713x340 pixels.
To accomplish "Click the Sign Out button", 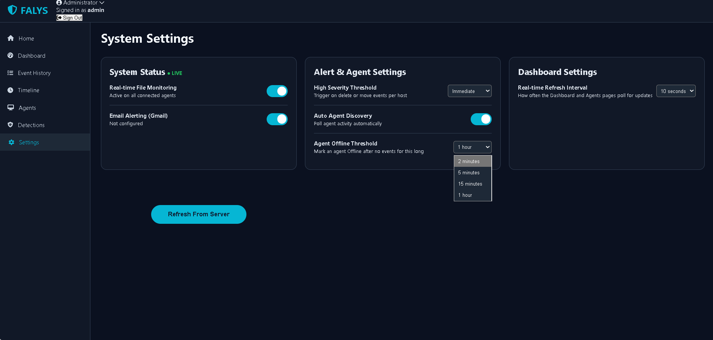I will pos(69,18).
